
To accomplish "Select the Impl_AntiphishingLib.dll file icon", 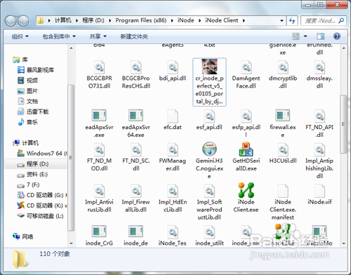I will click(x=319, y=149).
